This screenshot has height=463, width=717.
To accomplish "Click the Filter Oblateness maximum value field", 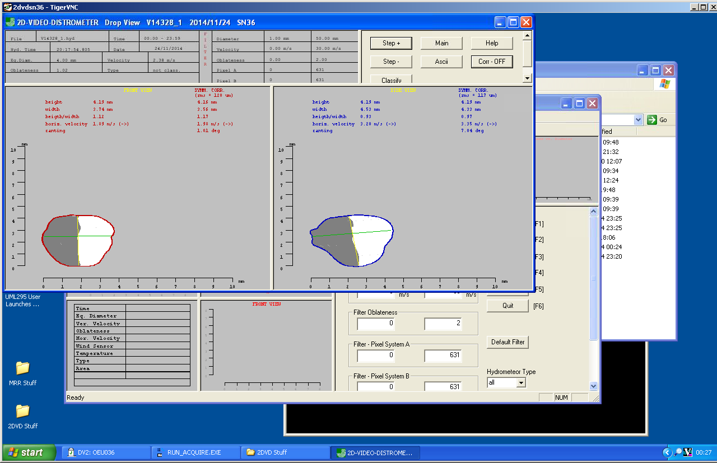I will (443, 324).
